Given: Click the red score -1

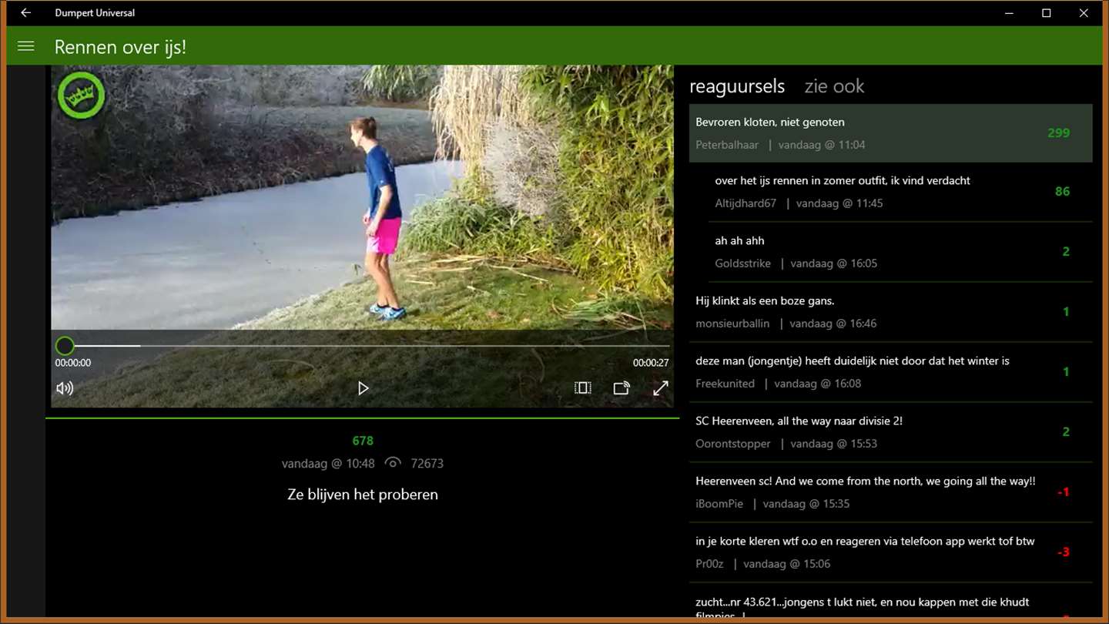Looking at the screenshot, I should coord(1063,491).
